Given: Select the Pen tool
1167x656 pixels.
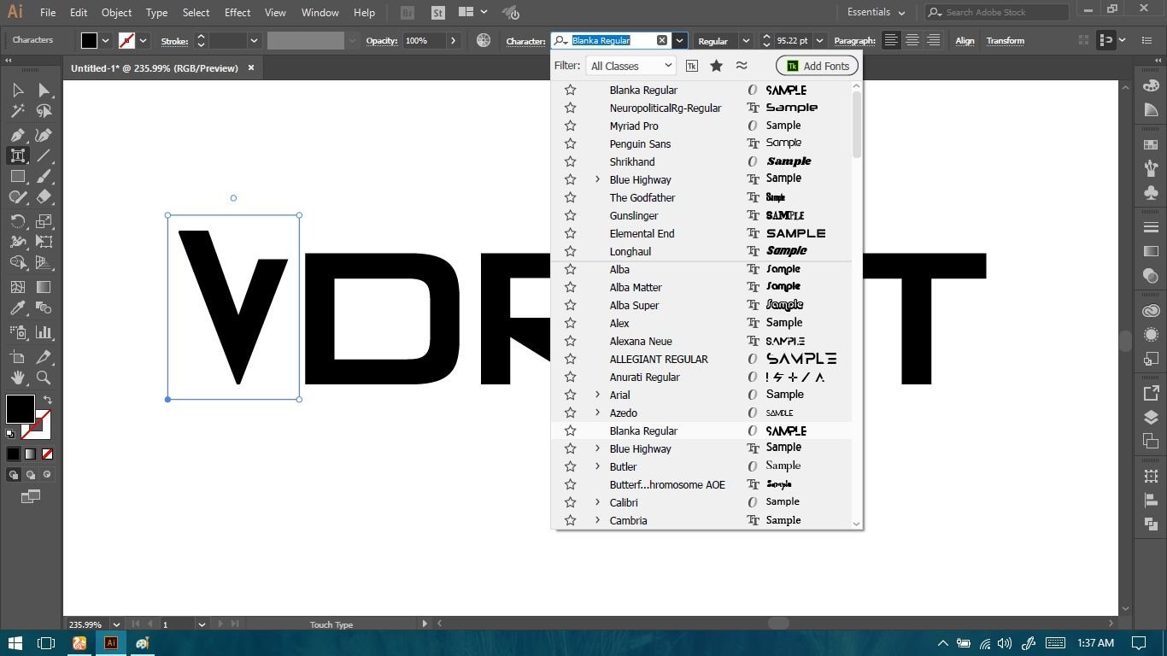Looking at the screenshot, I should click(17, 135).
